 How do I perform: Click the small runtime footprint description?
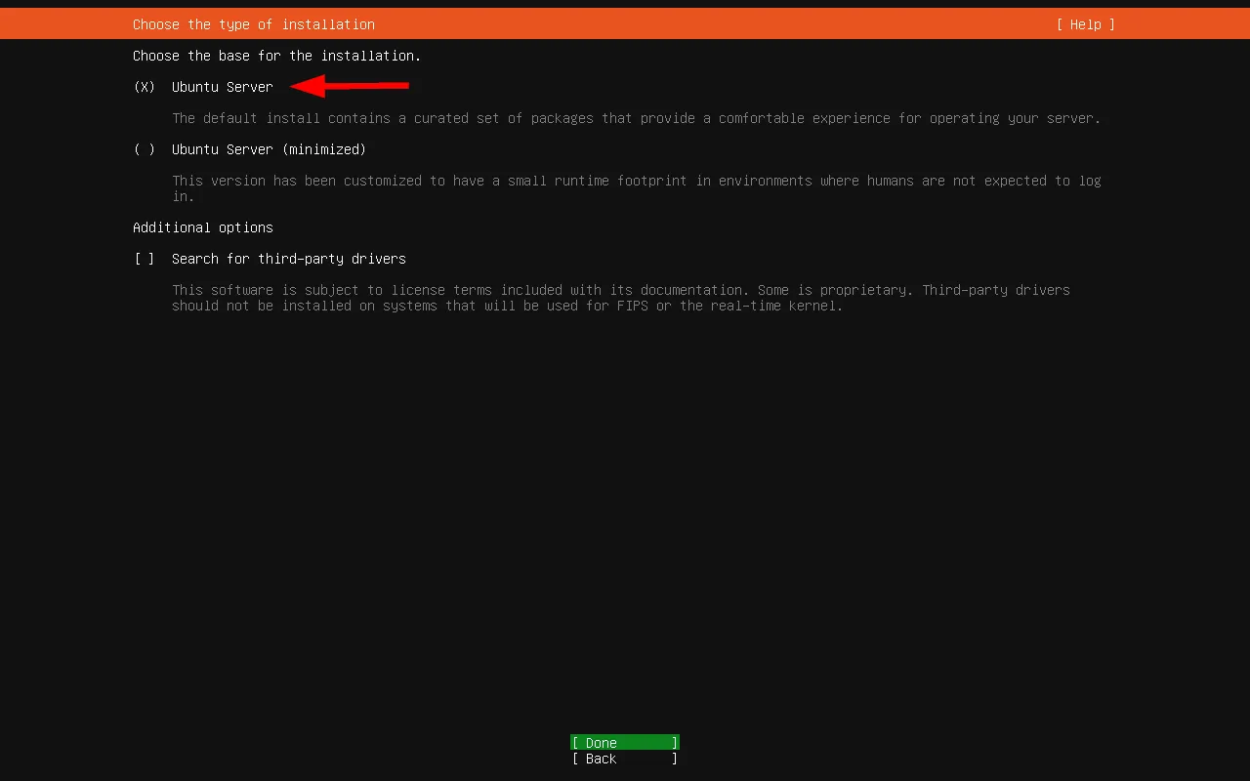[x=637, y=188]
